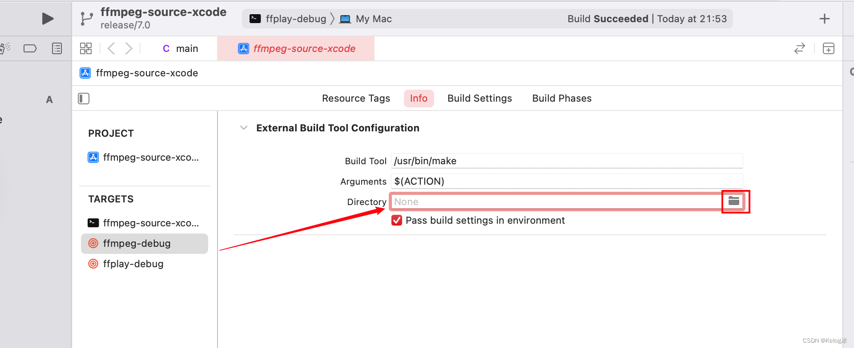Select the ffmpeg-source-xco project item
854x348 pixels.
(x=144, y=157)
